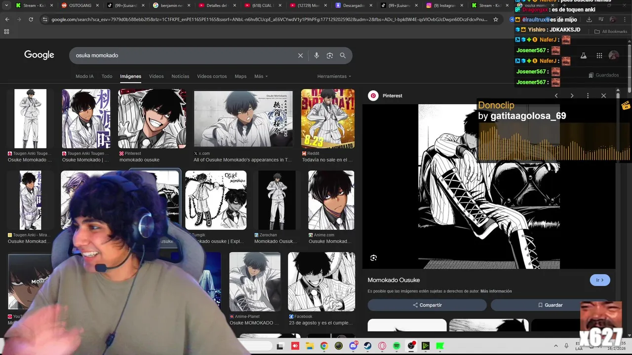Click the taskbar microphone tray icon
Viewport: 632px width, 355px height.
click(566, 346)
